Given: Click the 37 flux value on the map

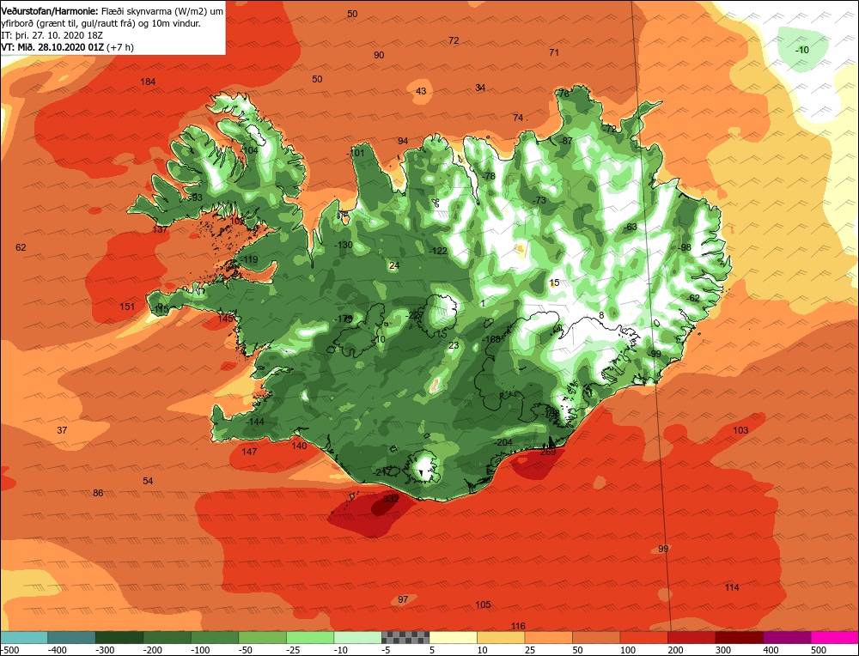Looking at the screenshot, I should click(62, 430).
